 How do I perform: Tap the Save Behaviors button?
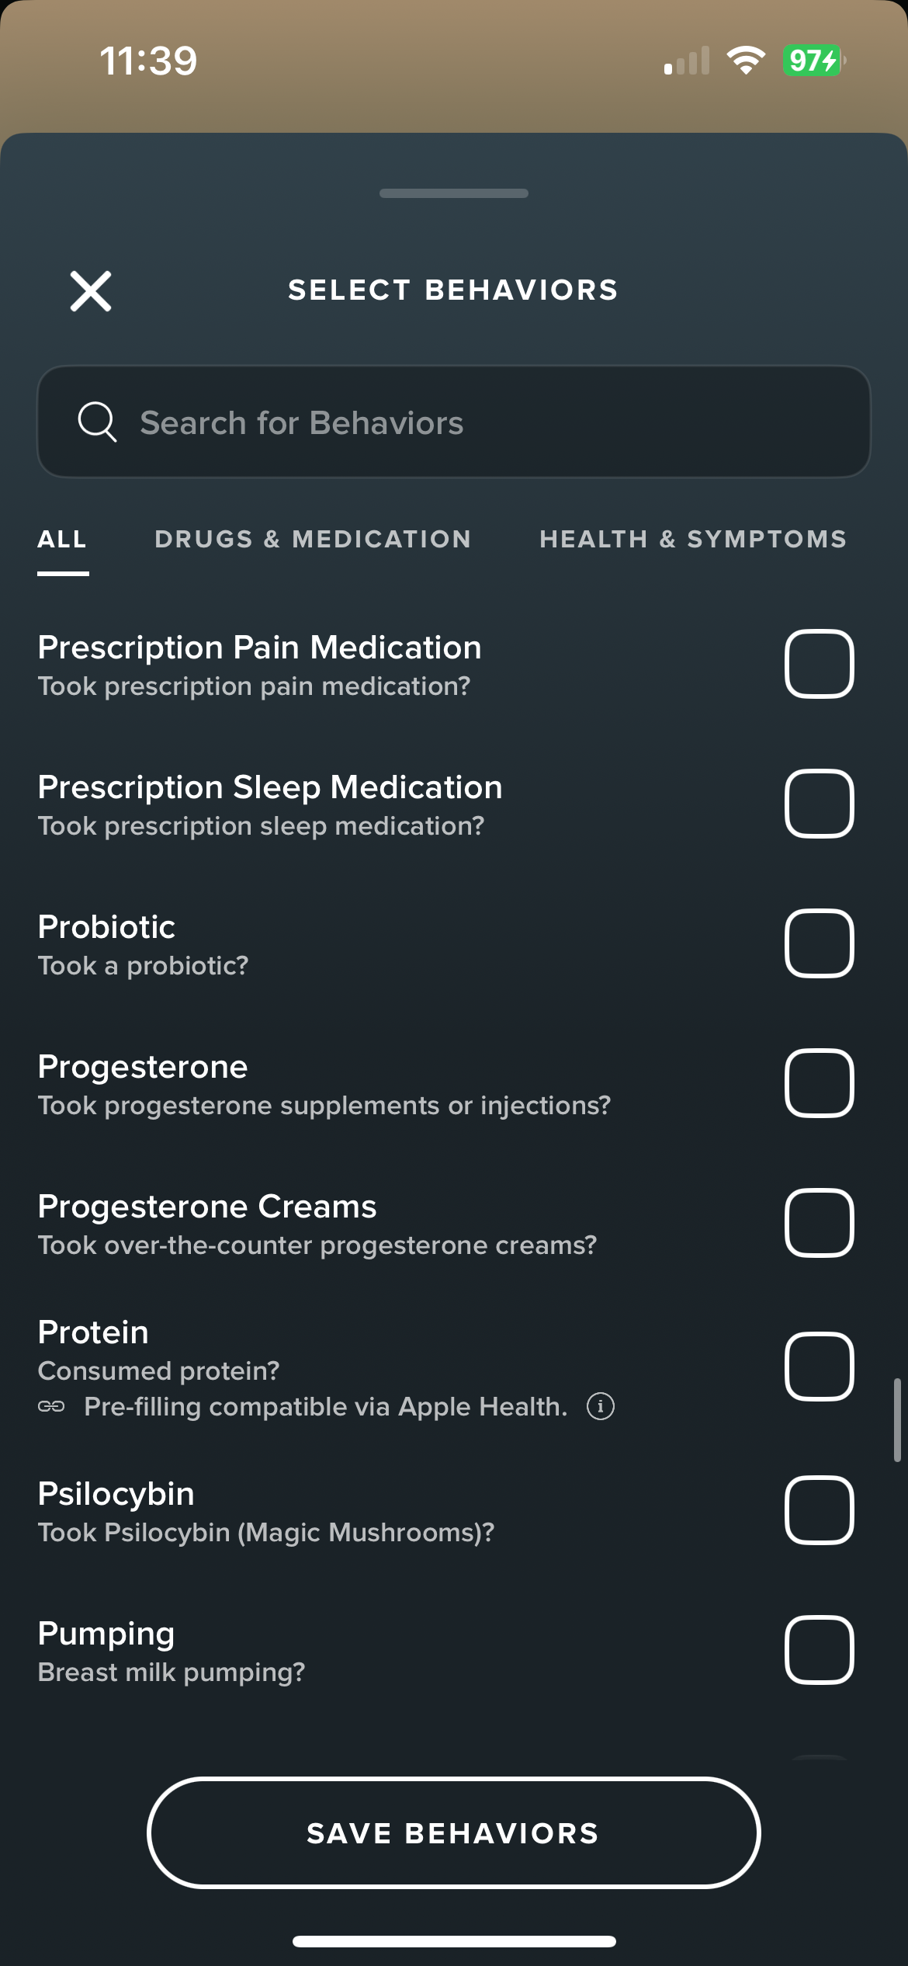[x=454, y=1832]
